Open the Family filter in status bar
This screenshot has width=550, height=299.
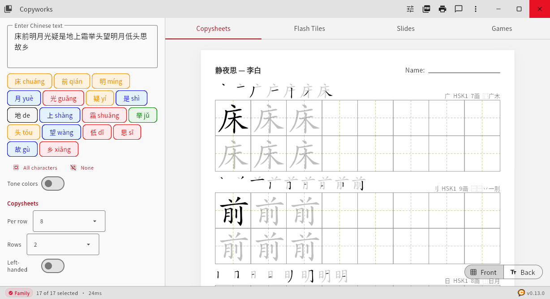point(19,293)
